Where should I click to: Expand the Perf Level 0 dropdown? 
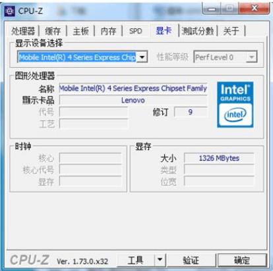point(251,57)
